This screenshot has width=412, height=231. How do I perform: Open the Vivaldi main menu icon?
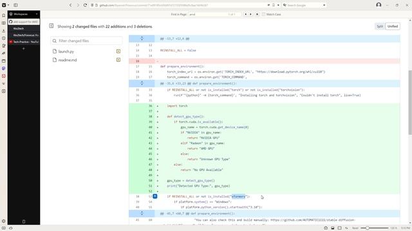(4, 5)
